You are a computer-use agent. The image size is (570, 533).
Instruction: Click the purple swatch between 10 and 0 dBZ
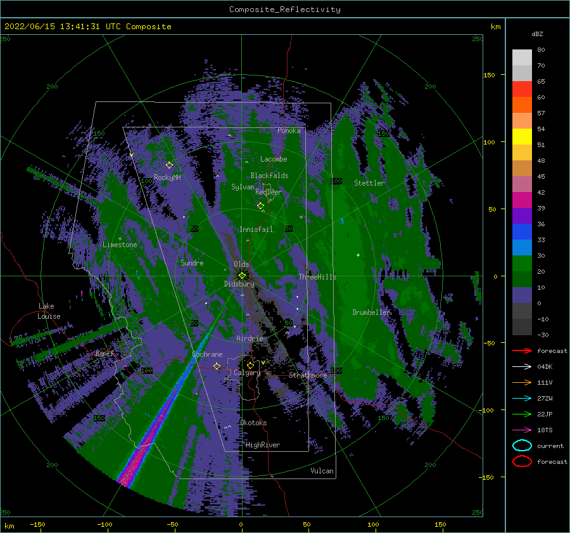pyautogui.click(x=522, y=295)
